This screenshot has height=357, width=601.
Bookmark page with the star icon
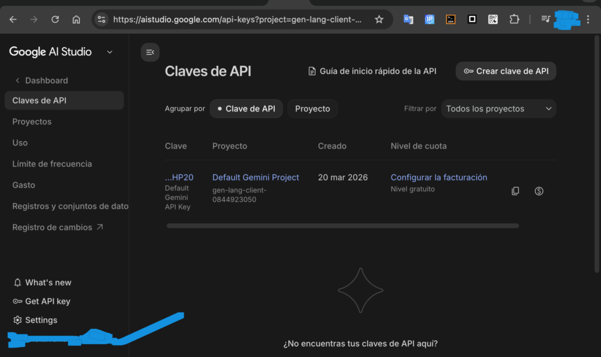click(x=379, y=19)
